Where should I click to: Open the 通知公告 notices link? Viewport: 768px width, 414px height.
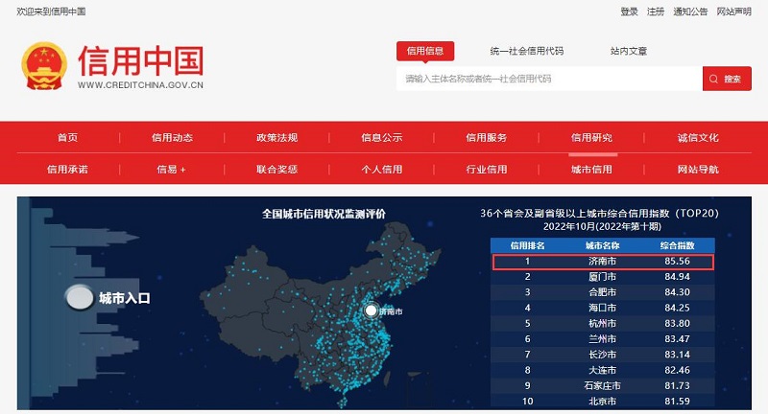(690, 11)
